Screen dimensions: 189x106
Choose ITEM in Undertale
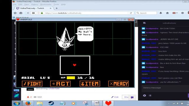click(x=90, y=84)
